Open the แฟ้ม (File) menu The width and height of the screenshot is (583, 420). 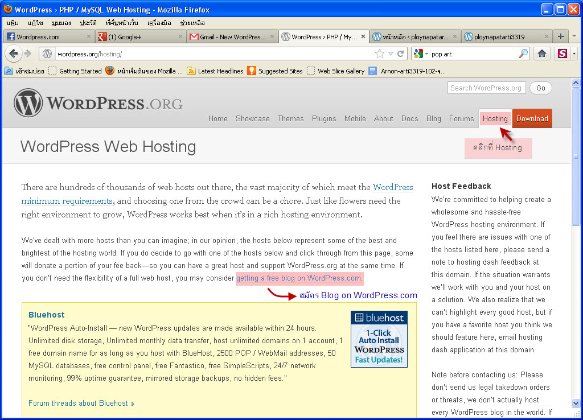(13, 23)
